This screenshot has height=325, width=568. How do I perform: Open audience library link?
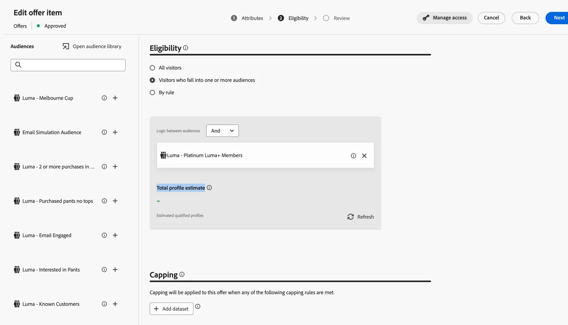[x=92, y=46]
